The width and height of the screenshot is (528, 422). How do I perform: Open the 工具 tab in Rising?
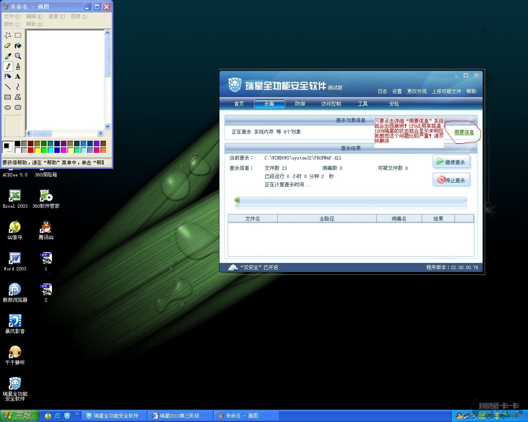click(x=363, y=104)
